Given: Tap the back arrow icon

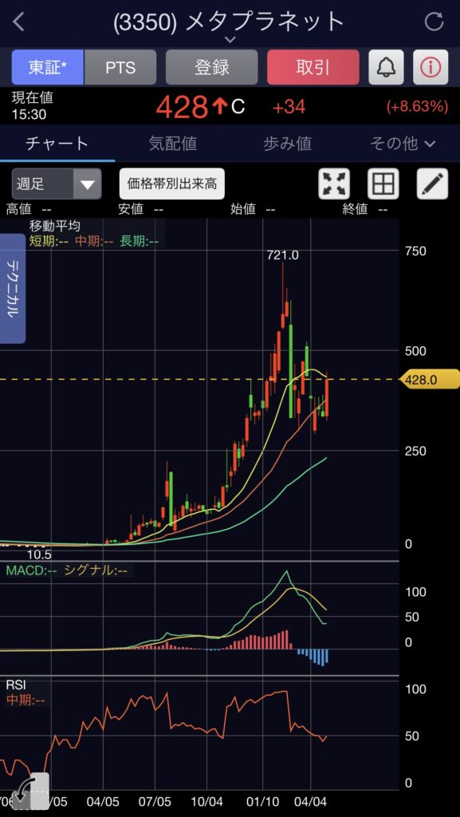Looking at the screenshot, I should tap(18, 22).
